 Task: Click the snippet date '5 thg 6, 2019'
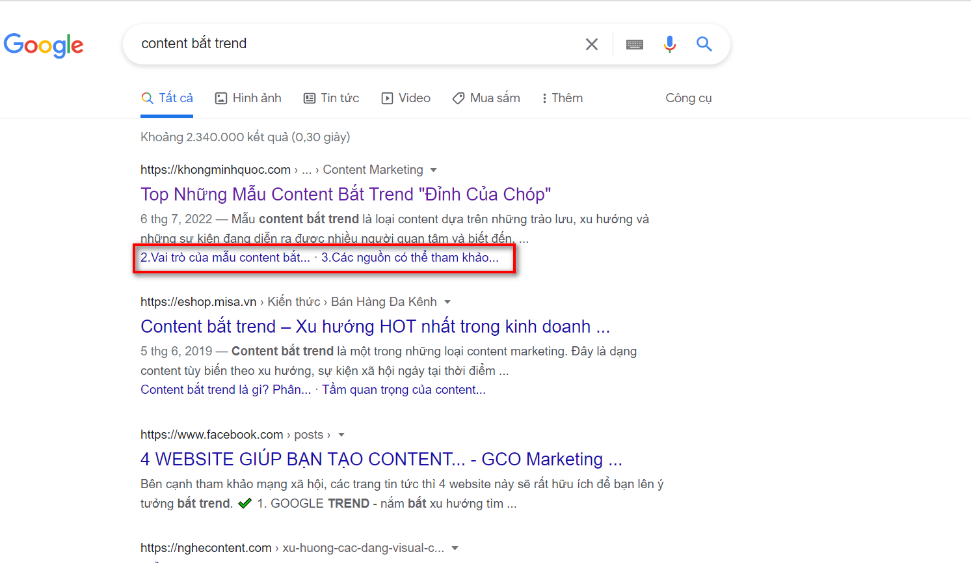click(176, 351)
